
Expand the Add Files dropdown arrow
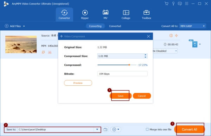[24, 26]
